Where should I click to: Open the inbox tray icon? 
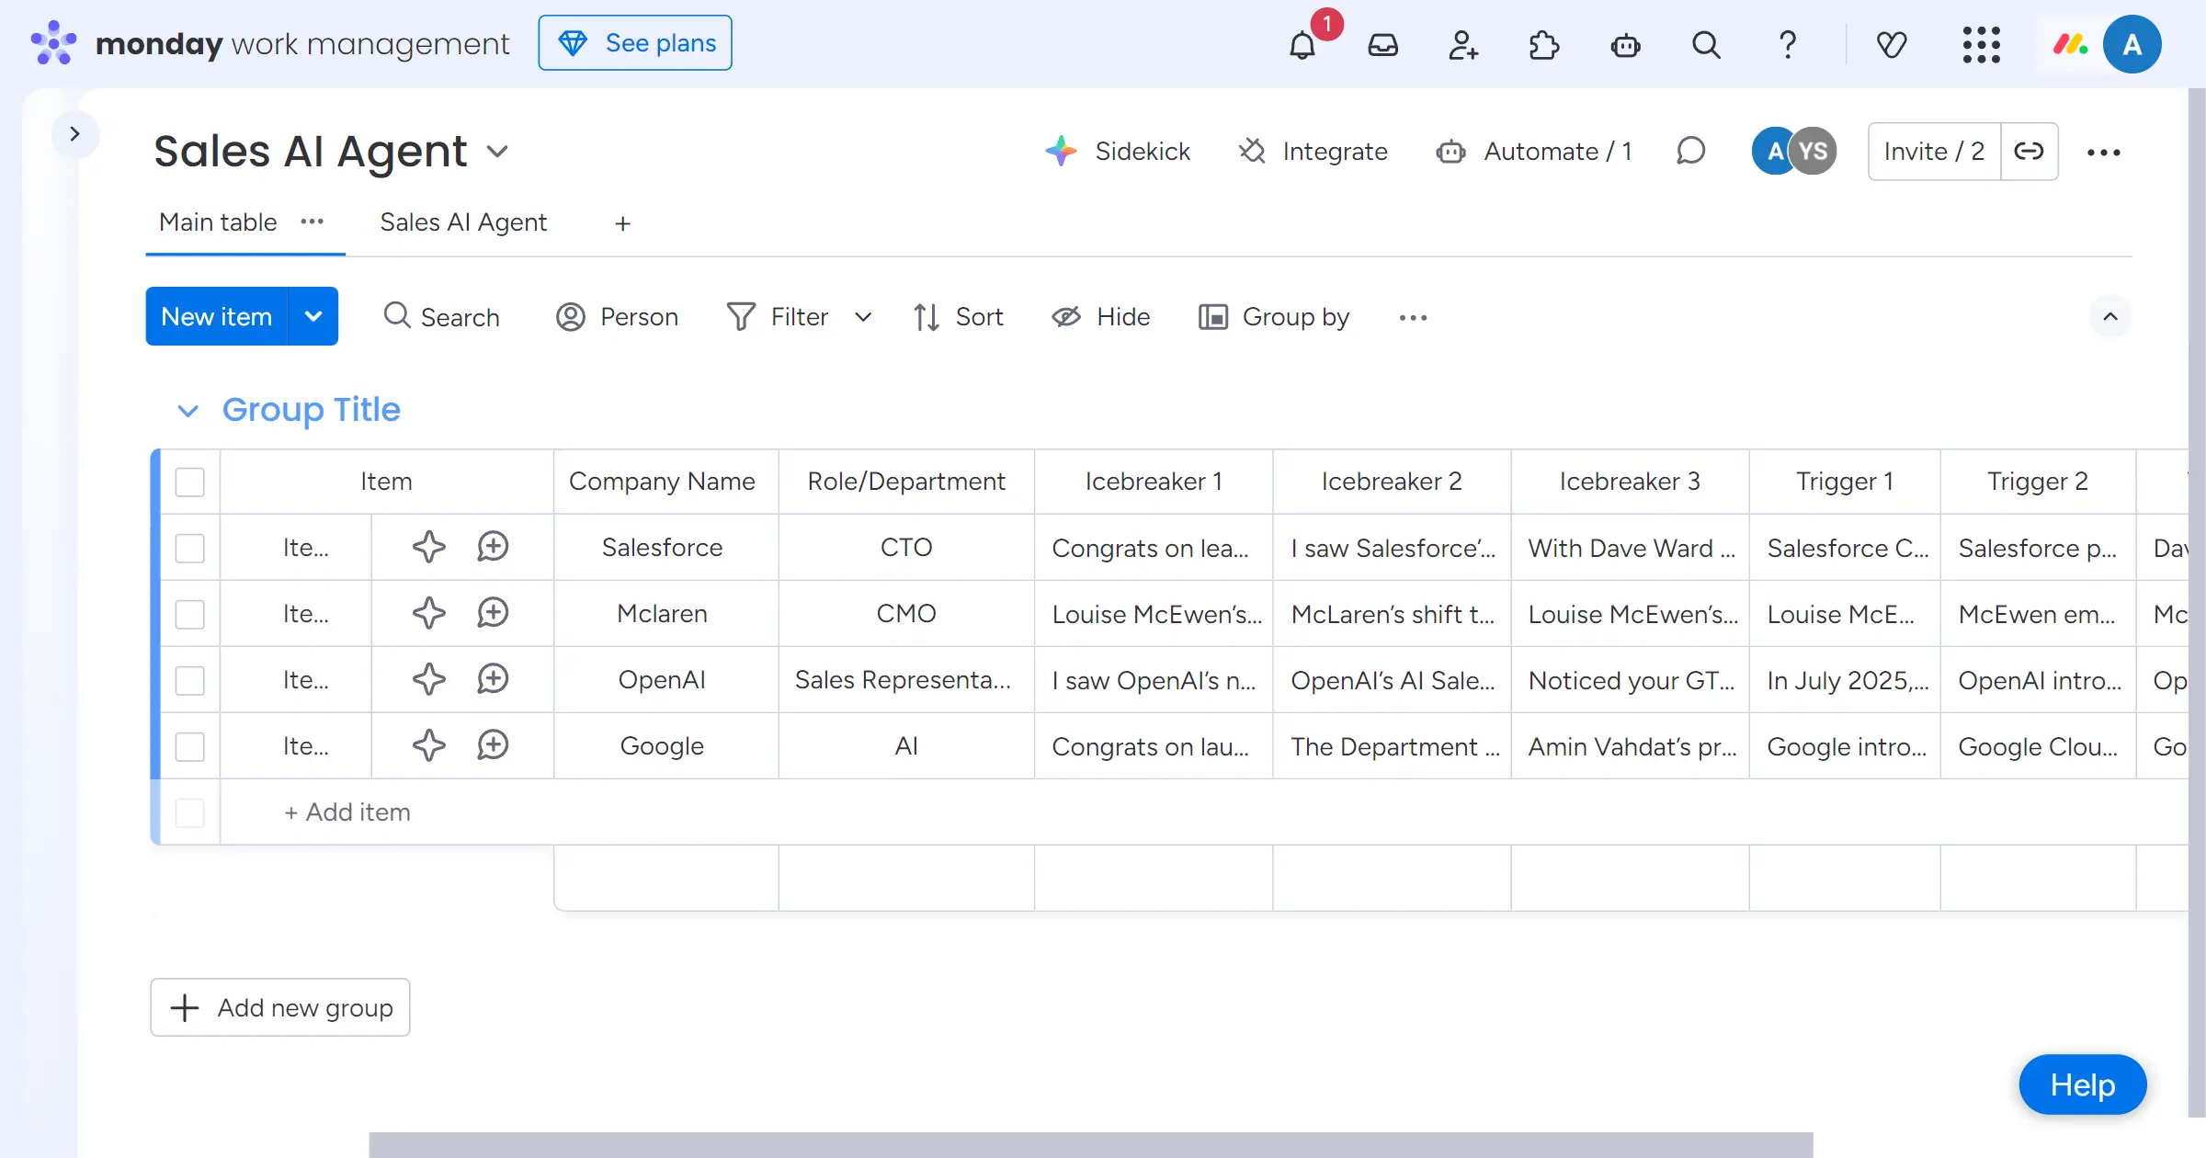click(1382, 44)
